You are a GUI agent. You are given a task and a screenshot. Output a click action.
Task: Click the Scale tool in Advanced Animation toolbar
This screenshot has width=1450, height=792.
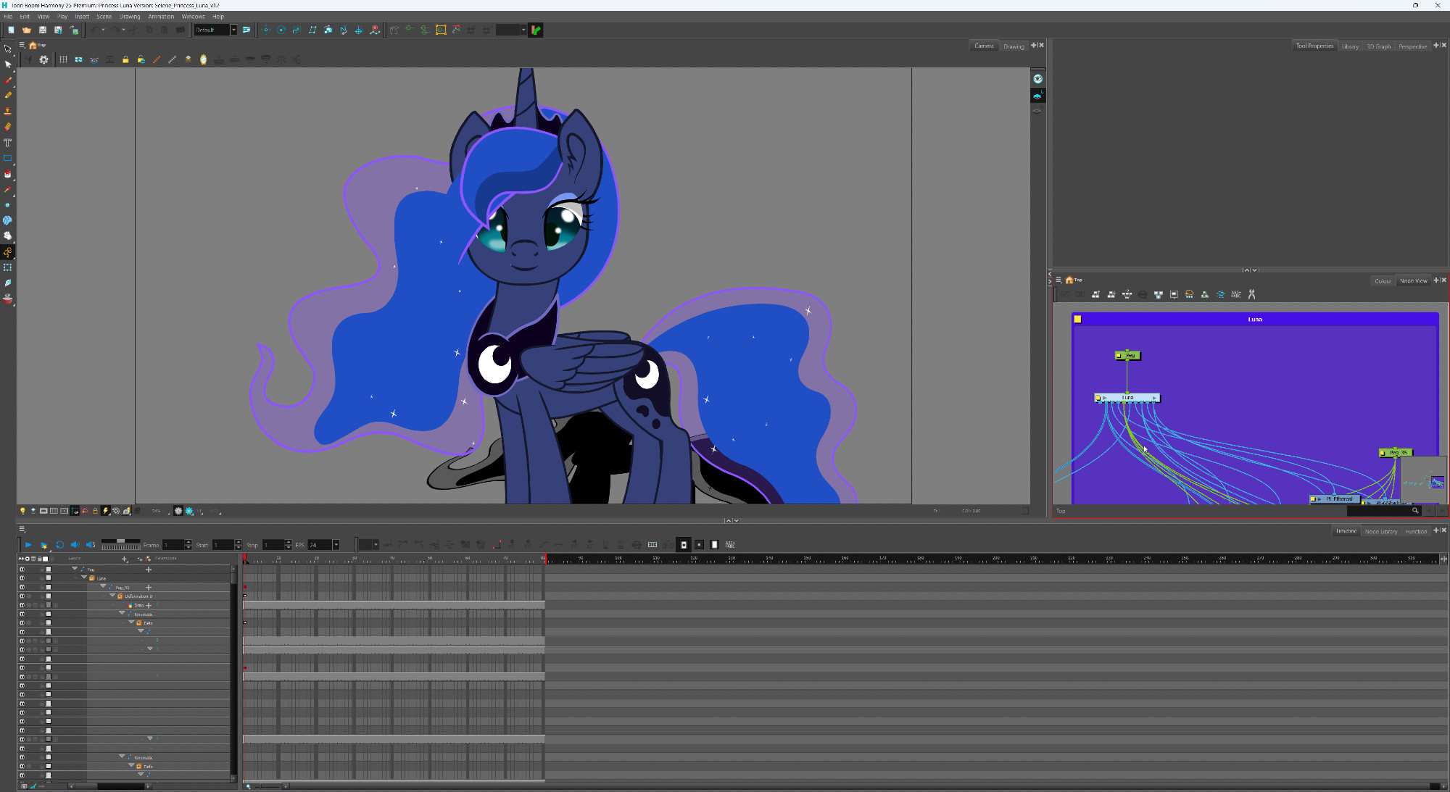(297, 30)
